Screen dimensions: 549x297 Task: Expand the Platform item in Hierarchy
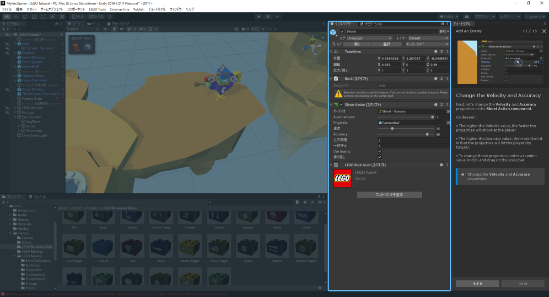(x=15, y=53)
